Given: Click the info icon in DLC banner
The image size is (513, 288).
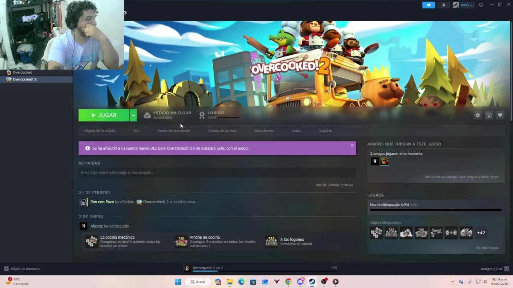Looking at the screenshot, I should 87,148.
